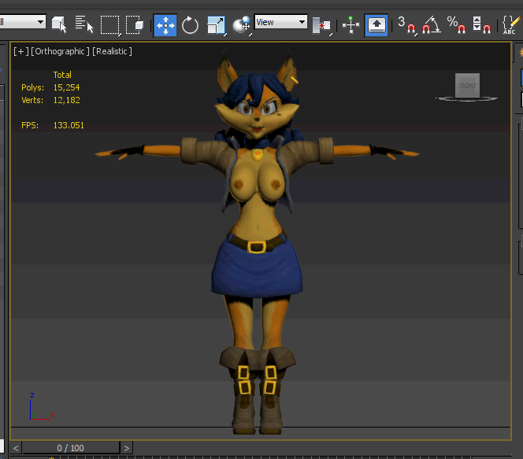523x459 pixels.
Task: Activate Select and Rotate tool
Action: [190, 25]
